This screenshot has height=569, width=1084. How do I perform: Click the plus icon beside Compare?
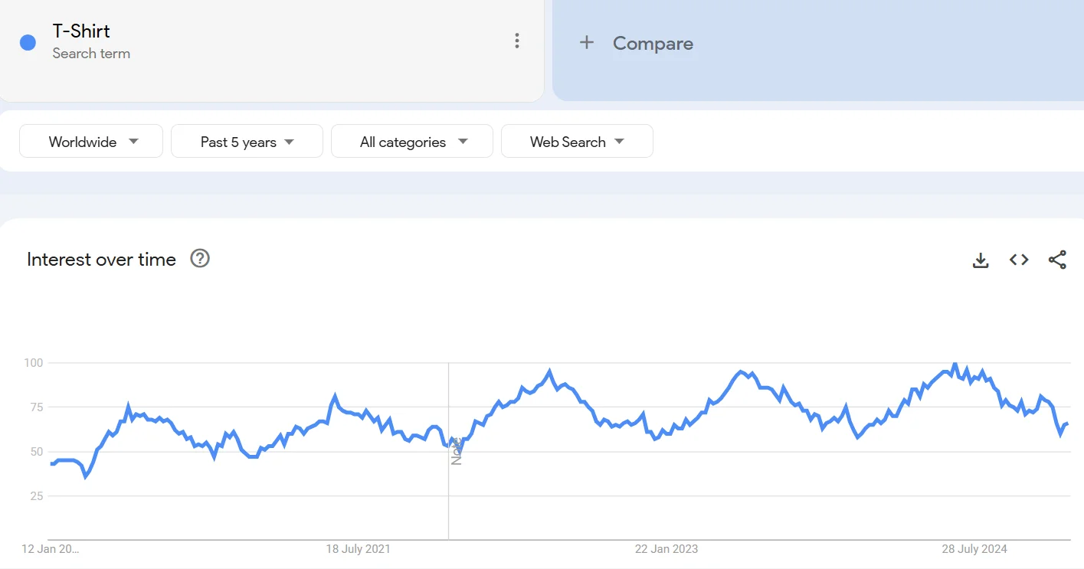tap(587, 43)
